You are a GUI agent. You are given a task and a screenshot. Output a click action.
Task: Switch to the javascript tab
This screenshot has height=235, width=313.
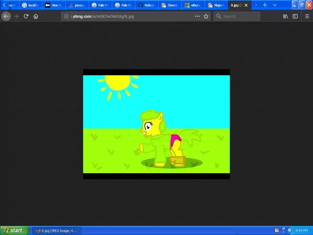tap(77, 5)
